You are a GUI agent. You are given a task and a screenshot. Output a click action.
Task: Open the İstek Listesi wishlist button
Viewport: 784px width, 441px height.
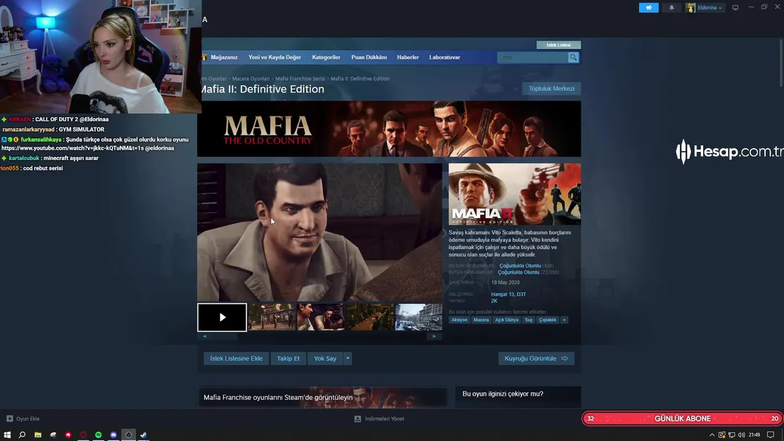pyautogui.click(x=559, y=45)
